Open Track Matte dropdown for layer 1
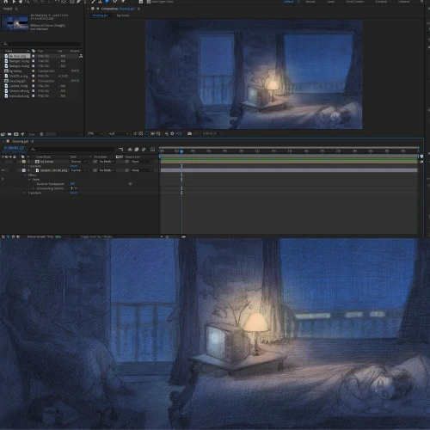This screenshot has width=430, height=430. pyautogui.click(x=107, y=162)
